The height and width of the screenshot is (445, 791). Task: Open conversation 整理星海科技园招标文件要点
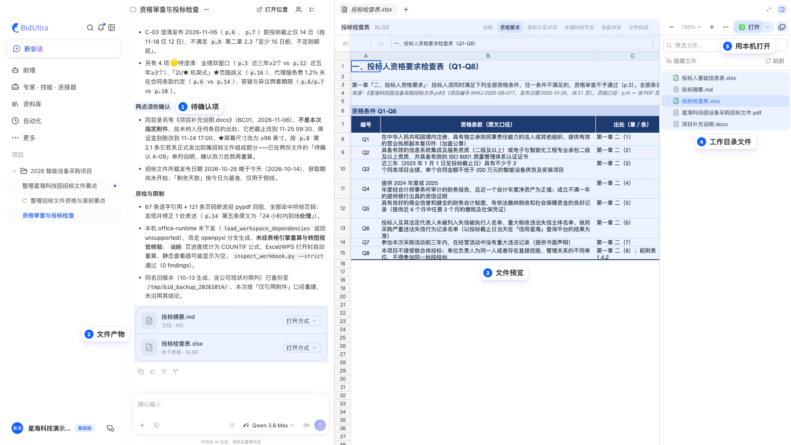point(64,186)
